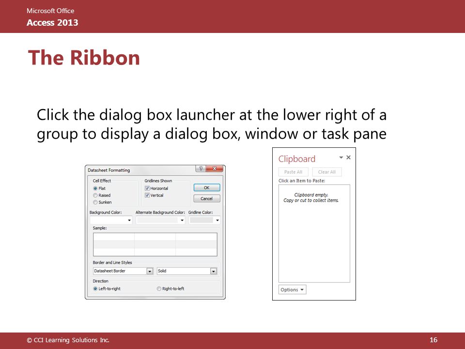Click the 'Direction' group label
The height and width of the screenshot is (349, 465).
point(100,281)
